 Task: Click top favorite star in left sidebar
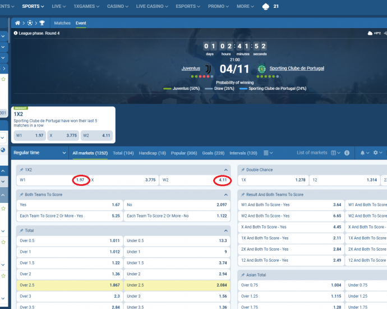pyautogui.click(x=3, y=79)
